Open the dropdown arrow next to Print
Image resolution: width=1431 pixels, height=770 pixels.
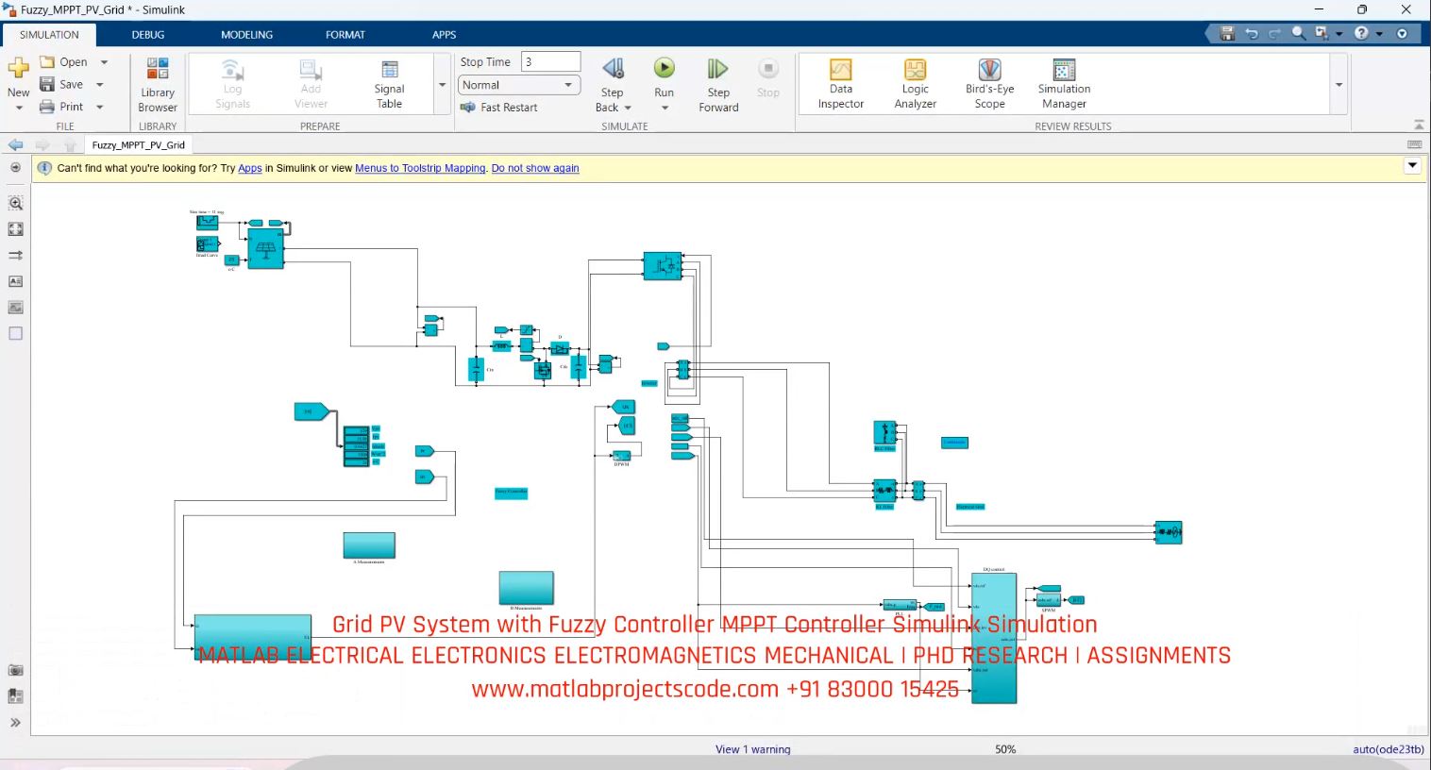100,108
